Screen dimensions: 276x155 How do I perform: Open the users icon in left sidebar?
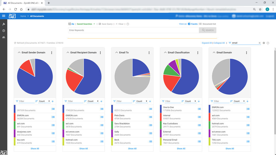(x=3, y=37)
